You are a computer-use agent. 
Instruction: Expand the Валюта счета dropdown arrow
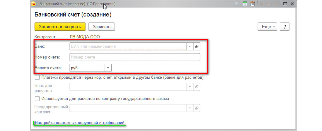[108, 68]
